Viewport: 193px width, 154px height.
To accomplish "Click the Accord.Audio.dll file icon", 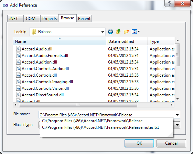I will [18, 49].
